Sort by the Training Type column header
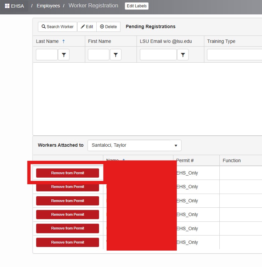The image size is (262, 267). coord(221,41)
